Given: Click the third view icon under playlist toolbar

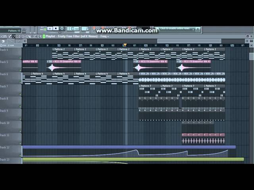Looking at the screenshot, I should click(x=19, y=41).
